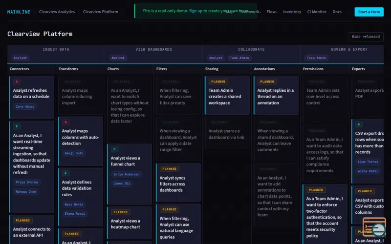Click the P badge on funnel chart card
Viewport: 391px width, 244px height.
click(115, 149)
